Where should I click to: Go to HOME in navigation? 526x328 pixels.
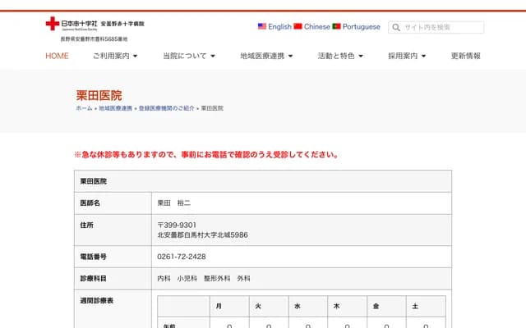[x=57, y=56]
